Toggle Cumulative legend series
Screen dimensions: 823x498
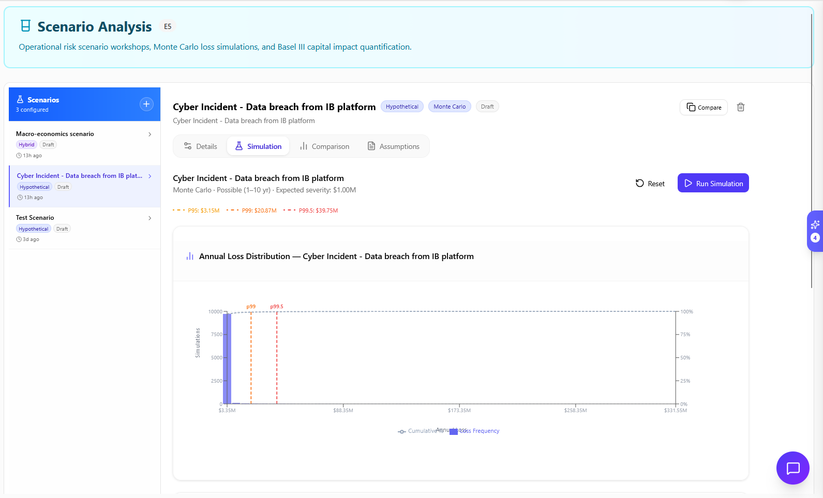[x=418, y=431]
